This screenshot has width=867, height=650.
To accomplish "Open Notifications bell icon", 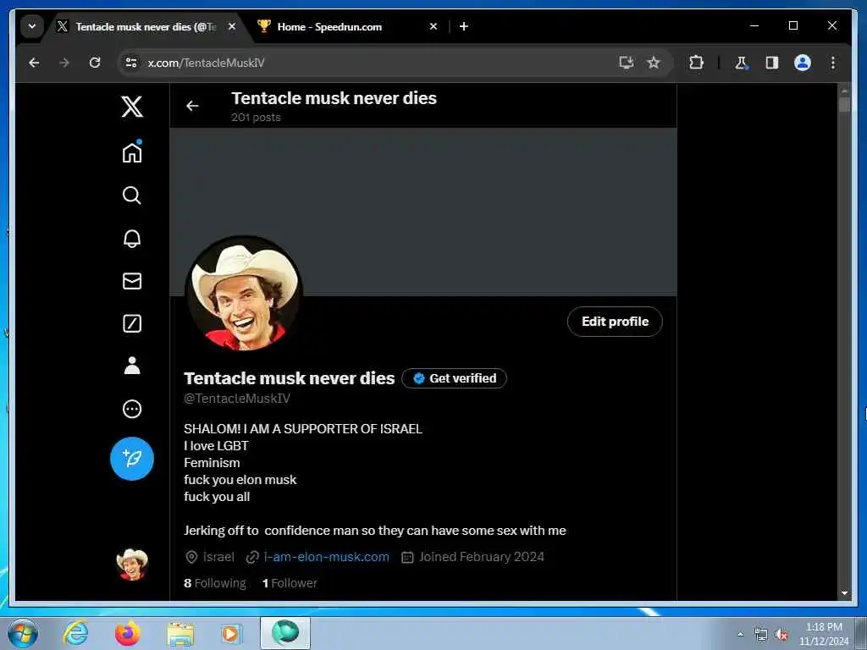I will click(x=131, y=238).
